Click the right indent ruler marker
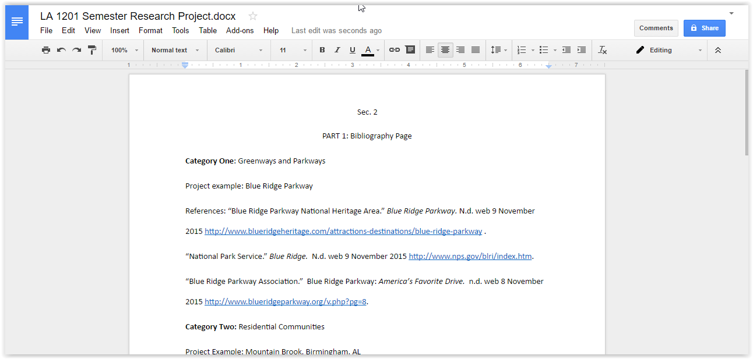The height and width of the screenshot is (359, 753). pos(548,66)
